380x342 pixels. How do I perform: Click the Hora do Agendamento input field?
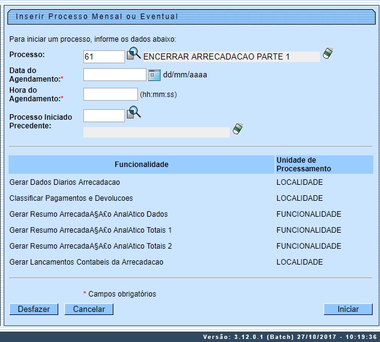110,95
